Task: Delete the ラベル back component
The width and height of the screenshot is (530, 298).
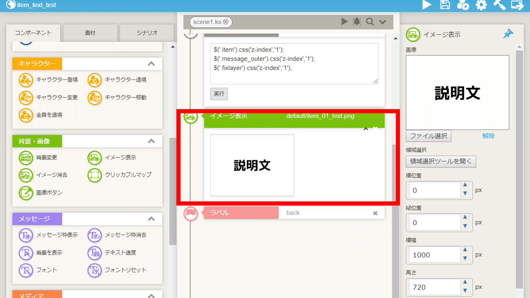Action: pyautogui.click(x=375, y=213)
